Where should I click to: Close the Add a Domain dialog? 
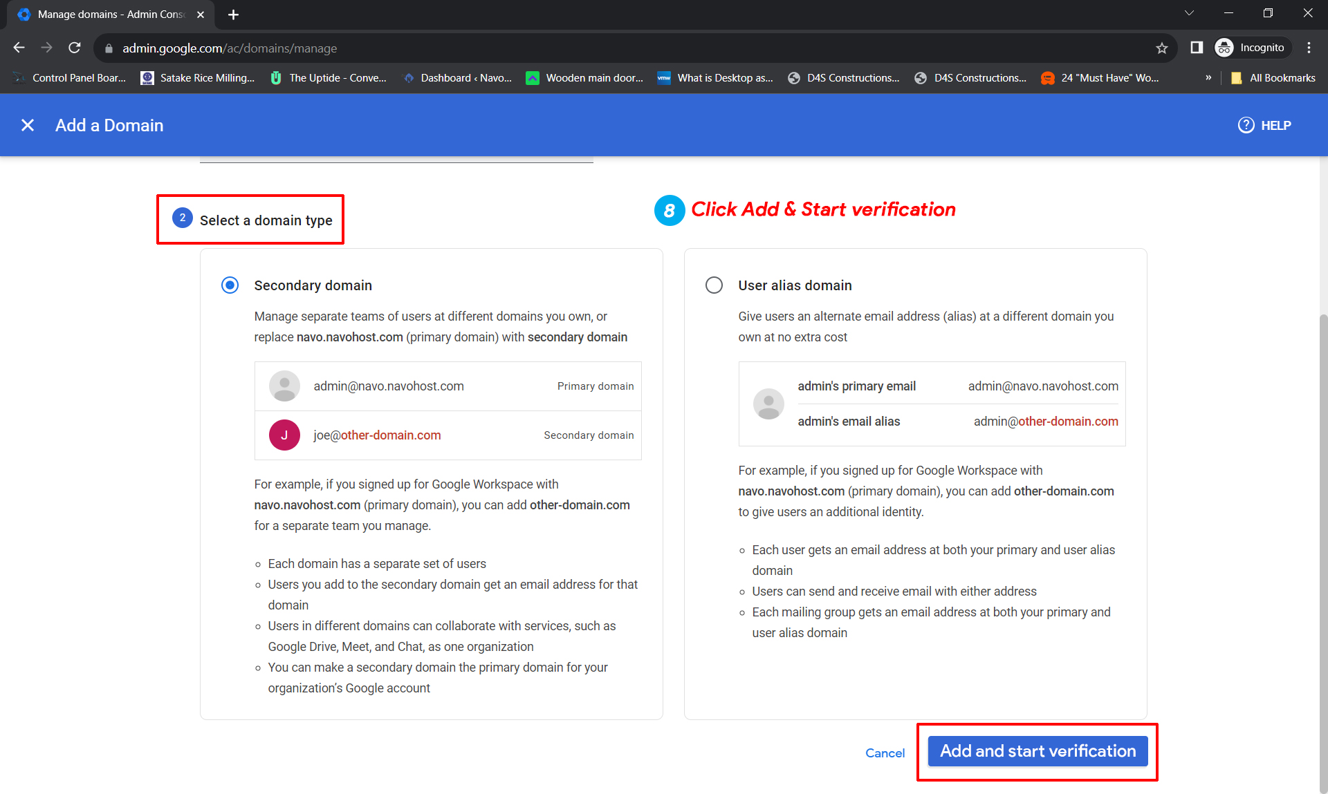pyautogui.click(x=28, y=125)
